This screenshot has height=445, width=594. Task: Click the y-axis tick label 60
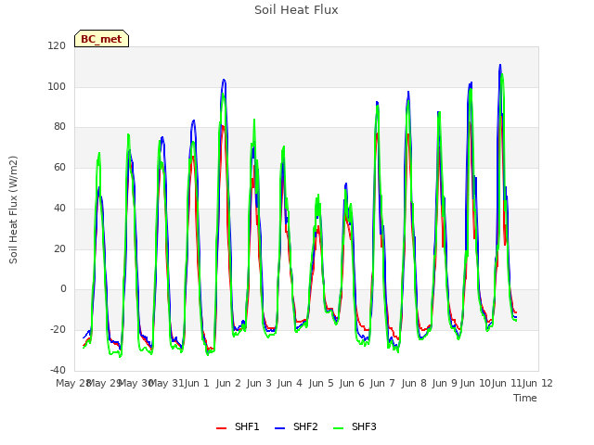59,167
